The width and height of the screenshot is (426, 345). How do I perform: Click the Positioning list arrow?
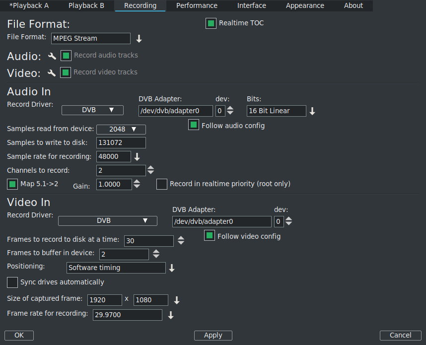click(x=172, y=268)
